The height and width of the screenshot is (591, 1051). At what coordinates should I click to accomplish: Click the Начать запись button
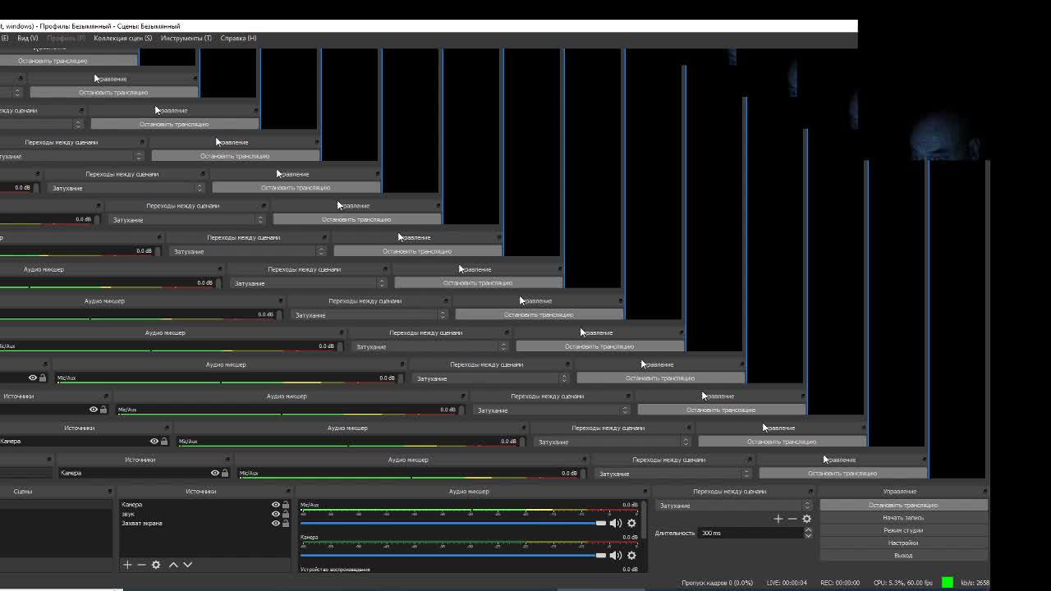click(902, 518)
